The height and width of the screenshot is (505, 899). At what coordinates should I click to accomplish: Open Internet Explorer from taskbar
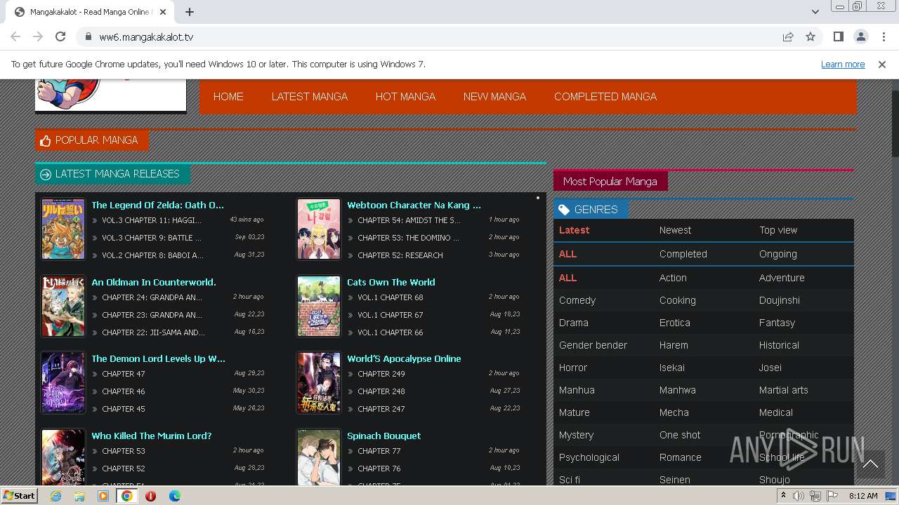55,496
